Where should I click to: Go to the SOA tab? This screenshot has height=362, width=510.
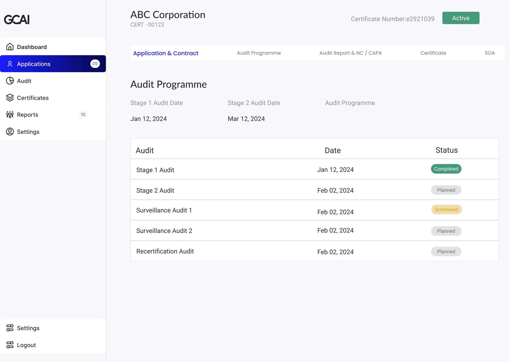490,53
